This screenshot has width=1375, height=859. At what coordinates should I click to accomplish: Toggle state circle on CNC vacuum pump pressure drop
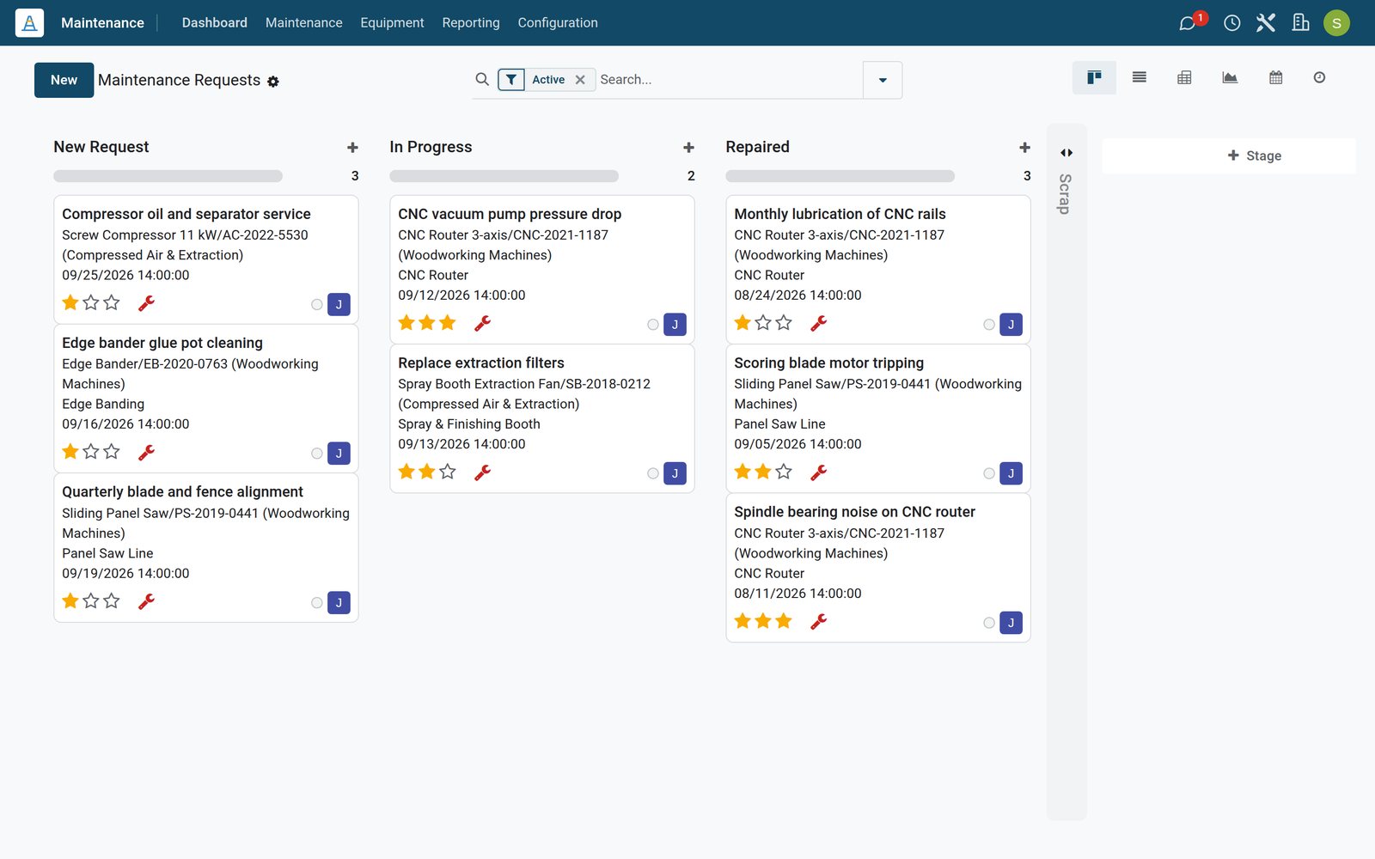tap(653, 324)
